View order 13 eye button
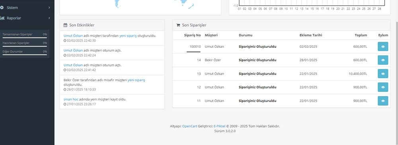The height and width of the screenshot is (145, 398). click(383, 74)
